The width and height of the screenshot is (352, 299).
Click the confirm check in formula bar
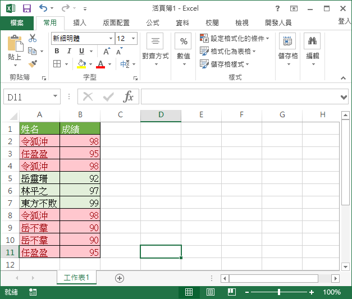coord(108,97)
